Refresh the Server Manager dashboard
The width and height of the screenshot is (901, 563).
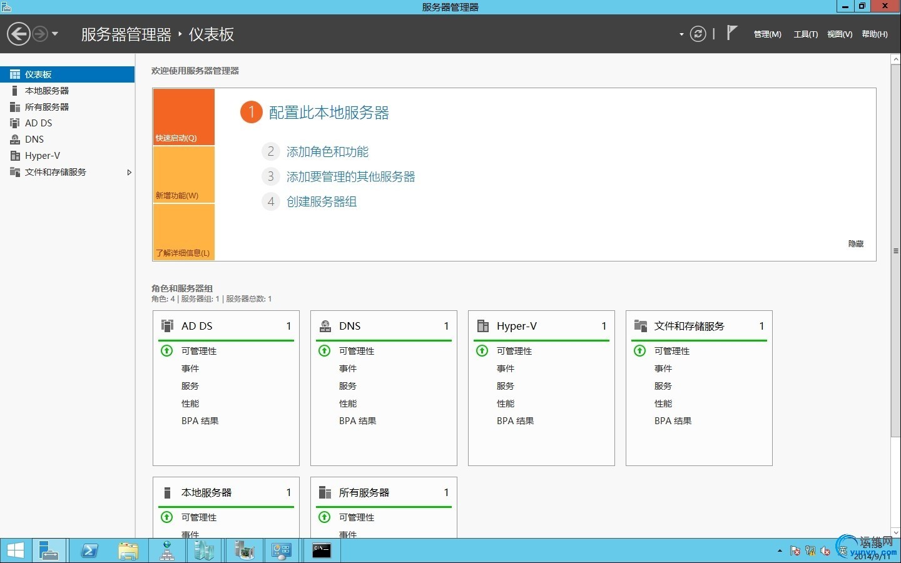pos(698,34)
